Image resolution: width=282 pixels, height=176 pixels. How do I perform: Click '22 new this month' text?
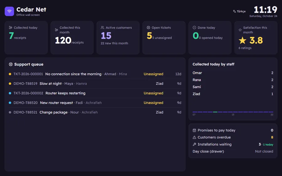coord(114,43)
